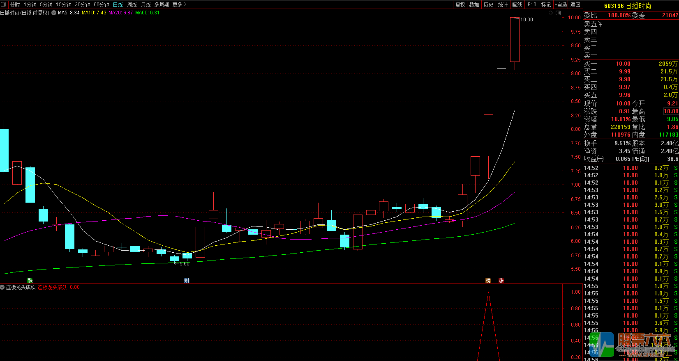Click the ¥ icon next to 卖五
679x361 pixels.
click(600, 24)
